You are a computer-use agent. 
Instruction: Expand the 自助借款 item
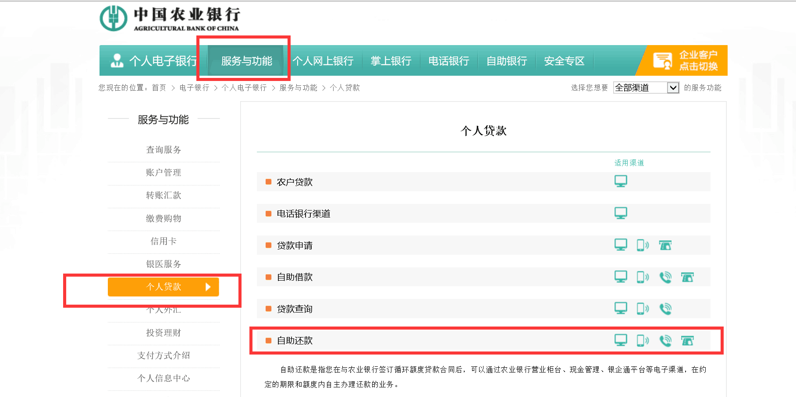[483, 277]
